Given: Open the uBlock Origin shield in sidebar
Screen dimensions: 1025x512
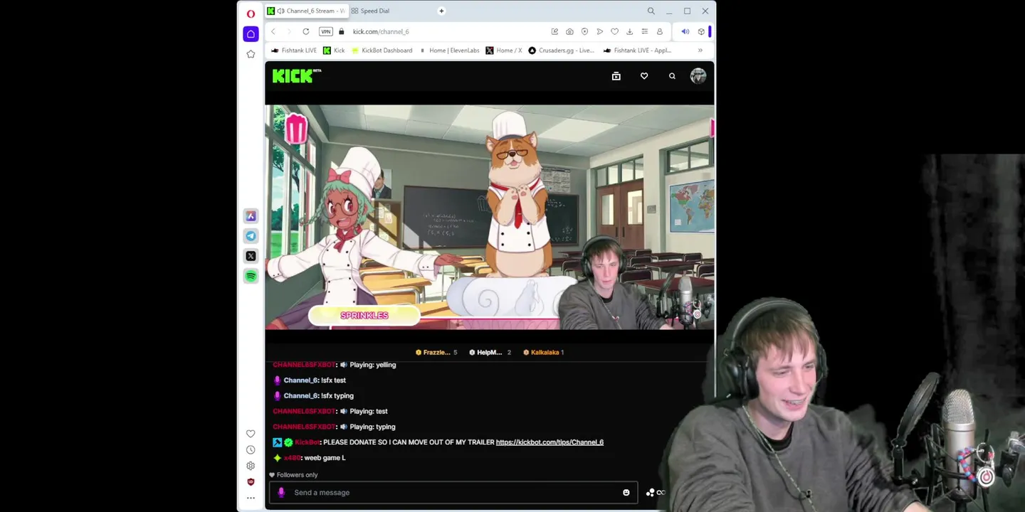Looking at the screenshot, I should (251, 482).
